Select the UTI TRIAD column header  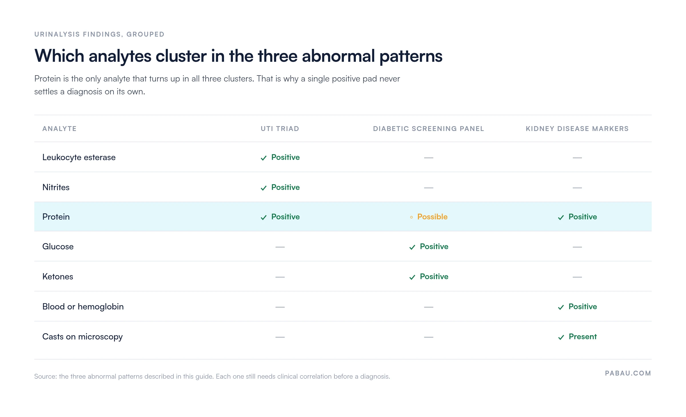click(280, 129)
